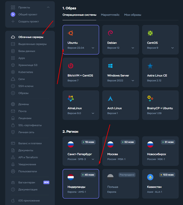Screen dimensions: 183x205
Task: Select the Arch Linux image card
Action: coord(120,105)
